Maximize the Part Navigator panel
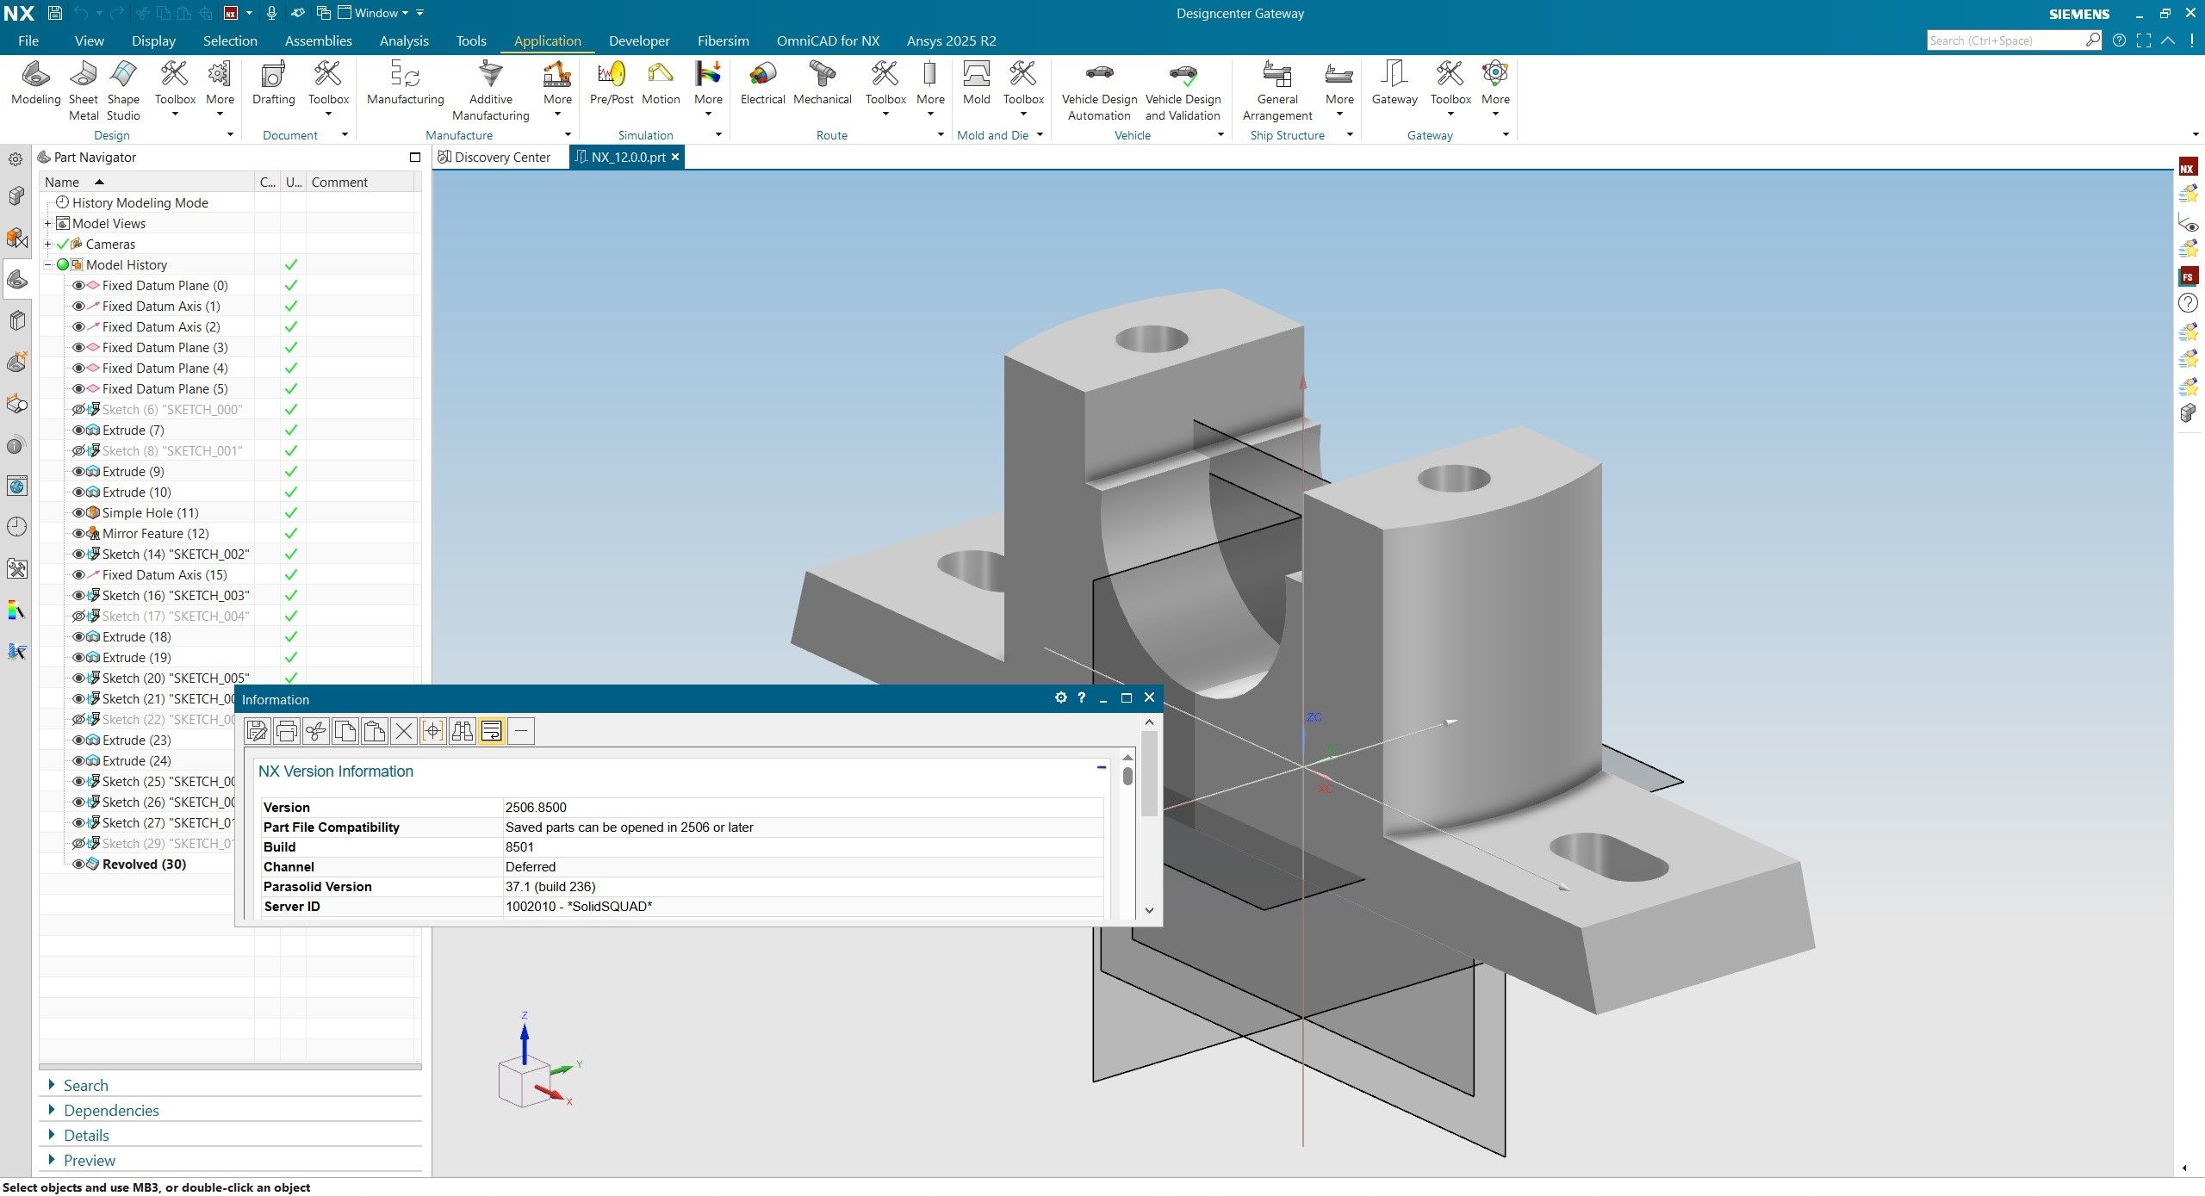 point(415,157)
